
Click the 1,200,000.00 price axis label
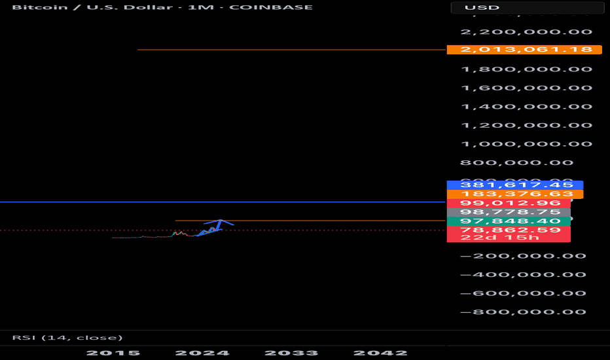[x=526, y=125]
